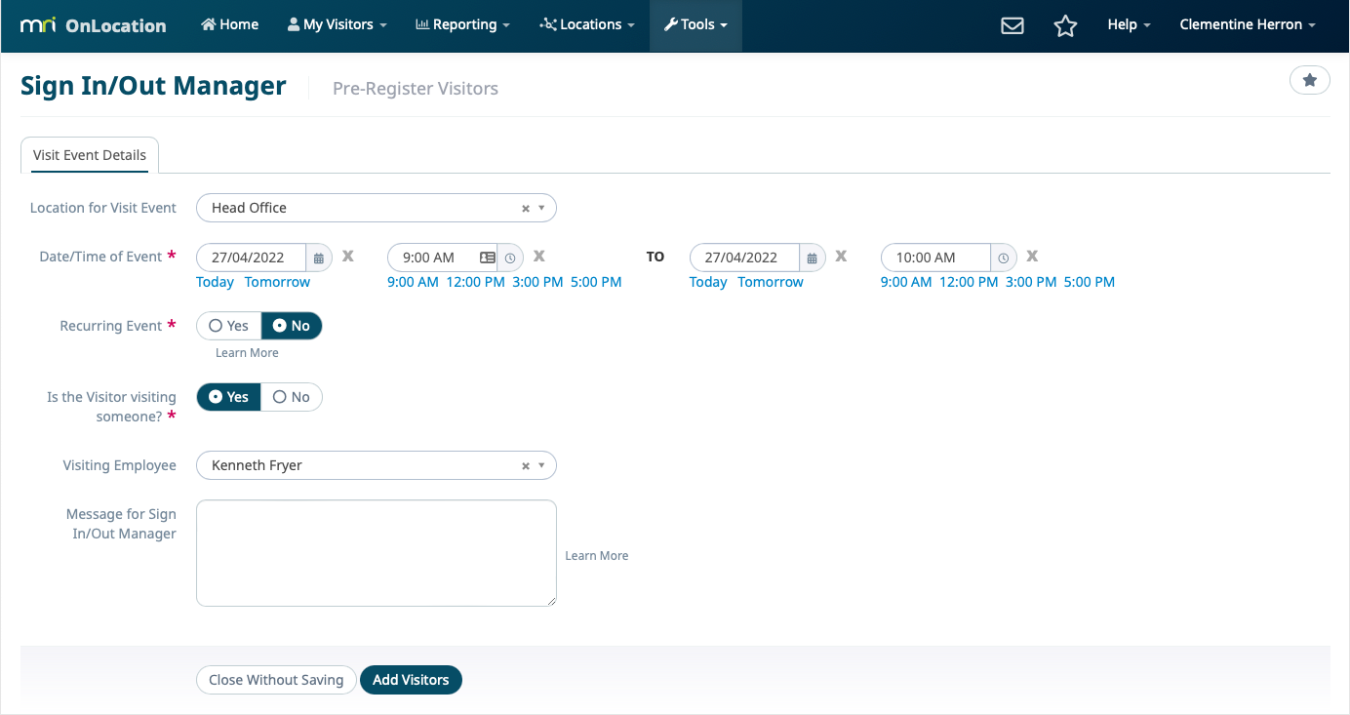Open Clementine Herron user menu
The width and height of the screenshot is (1350, 715).
[x=1248, y=25]
